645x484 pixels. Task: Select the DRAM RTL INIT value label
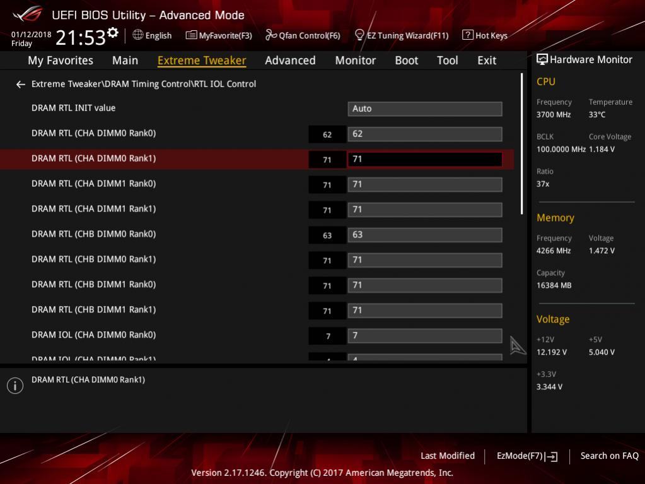tap(74, 108)
